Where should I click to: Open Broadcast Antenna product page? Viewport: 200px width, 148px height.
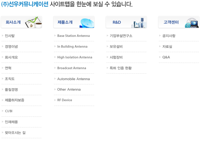[x=72, y=68]
